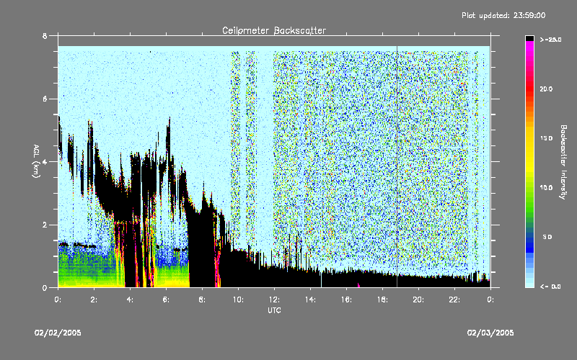Click the vertical gray line near 18:45 UTC
Screen dimensions: 577x360
pyautogui.click(x=397, y=166)
